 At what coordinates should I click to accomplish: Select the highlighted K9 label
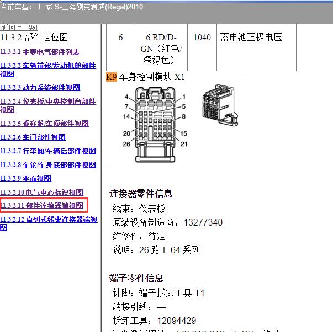coord(112,77)
